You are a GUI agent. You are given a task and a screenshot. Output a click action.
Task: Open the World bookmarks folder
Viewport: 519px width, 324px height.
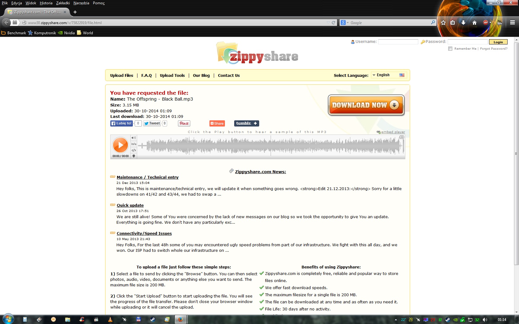(x=85, y=33)
